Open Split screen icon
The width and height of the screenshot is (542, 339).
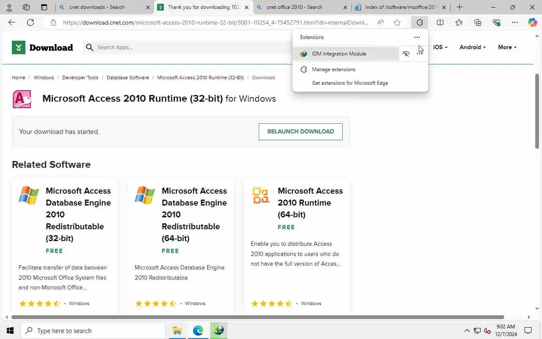coord(440,22)
